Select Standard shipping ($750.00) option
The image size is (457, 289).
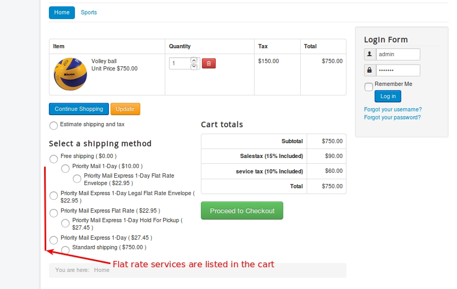65,250
